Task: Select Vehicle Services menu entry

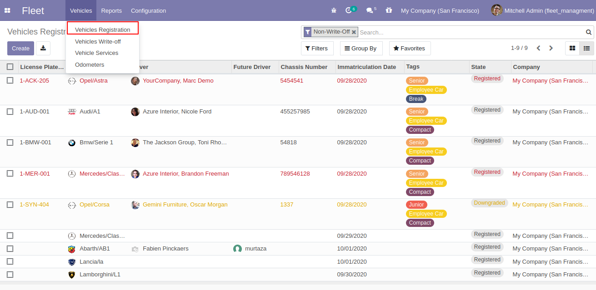Action: tap(96, 53)
